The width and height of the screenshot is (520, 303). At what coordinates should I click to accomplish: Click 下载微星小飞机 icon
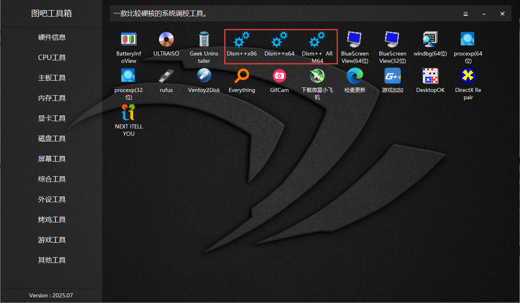coord(317,76)
